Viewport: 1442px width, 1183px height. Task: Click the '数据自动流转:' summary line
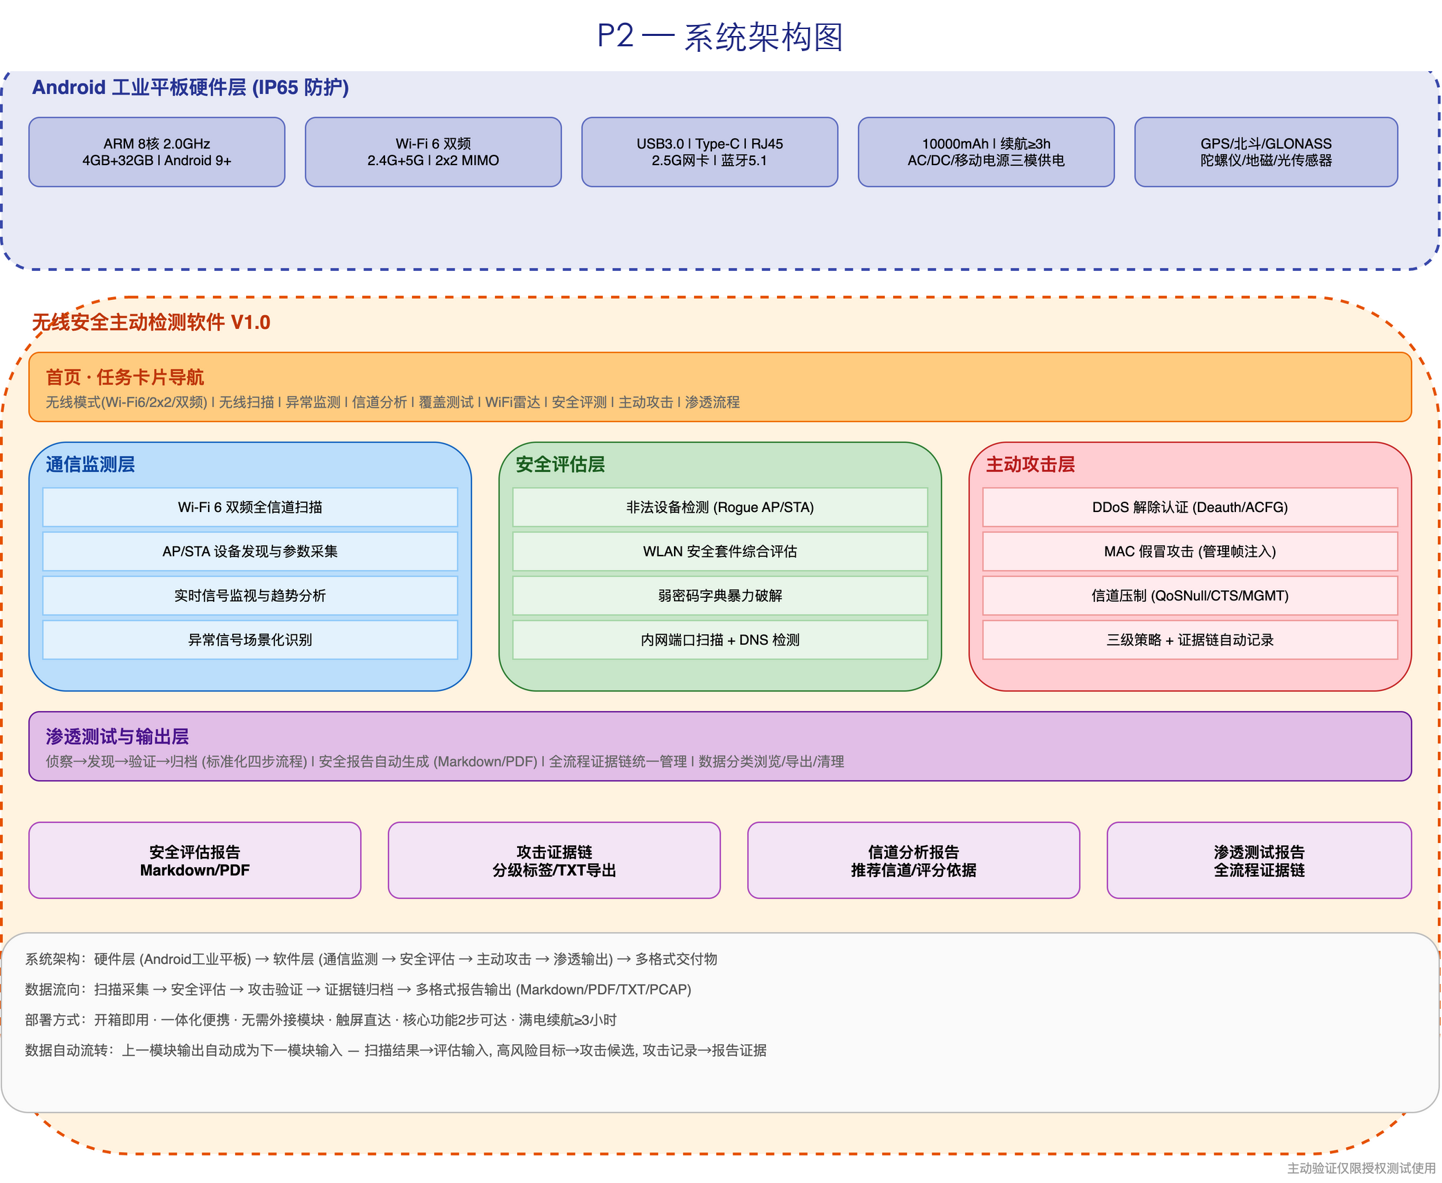point(396,1050)
